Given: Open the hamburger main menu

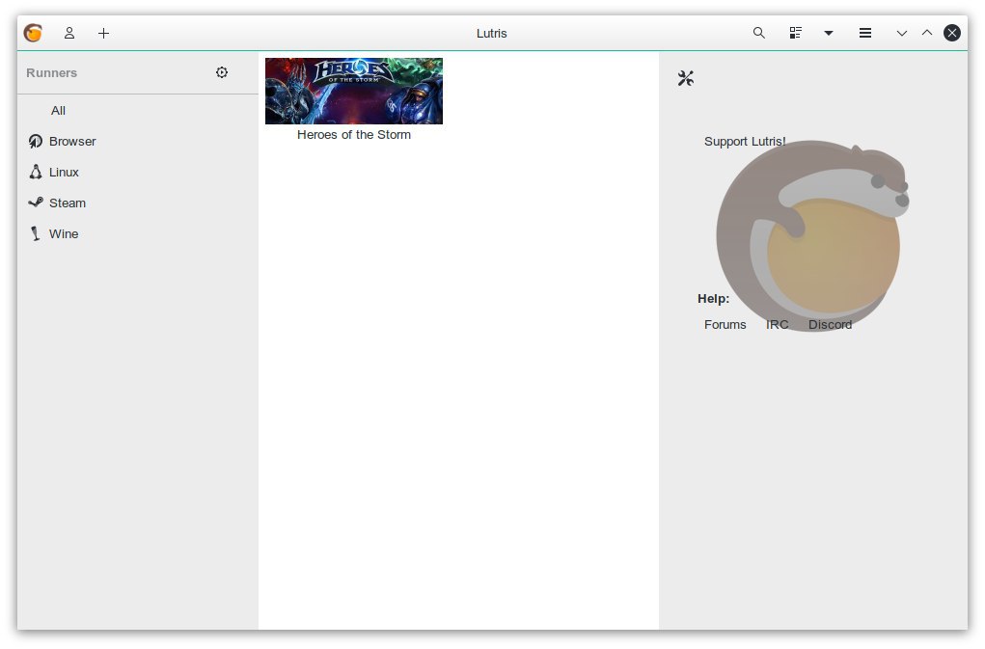Looking at the screenshot, I should (x=865, y=33).
